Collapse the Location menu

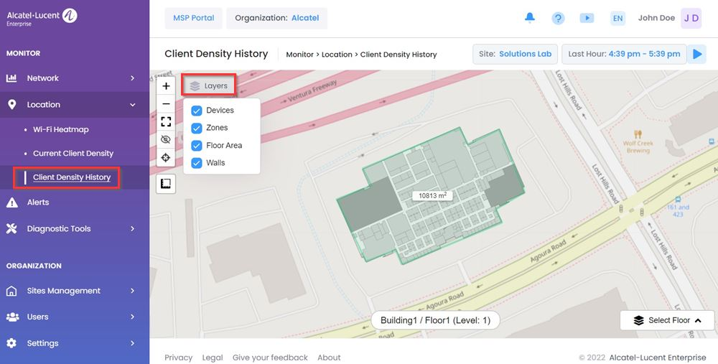(75, 105)
